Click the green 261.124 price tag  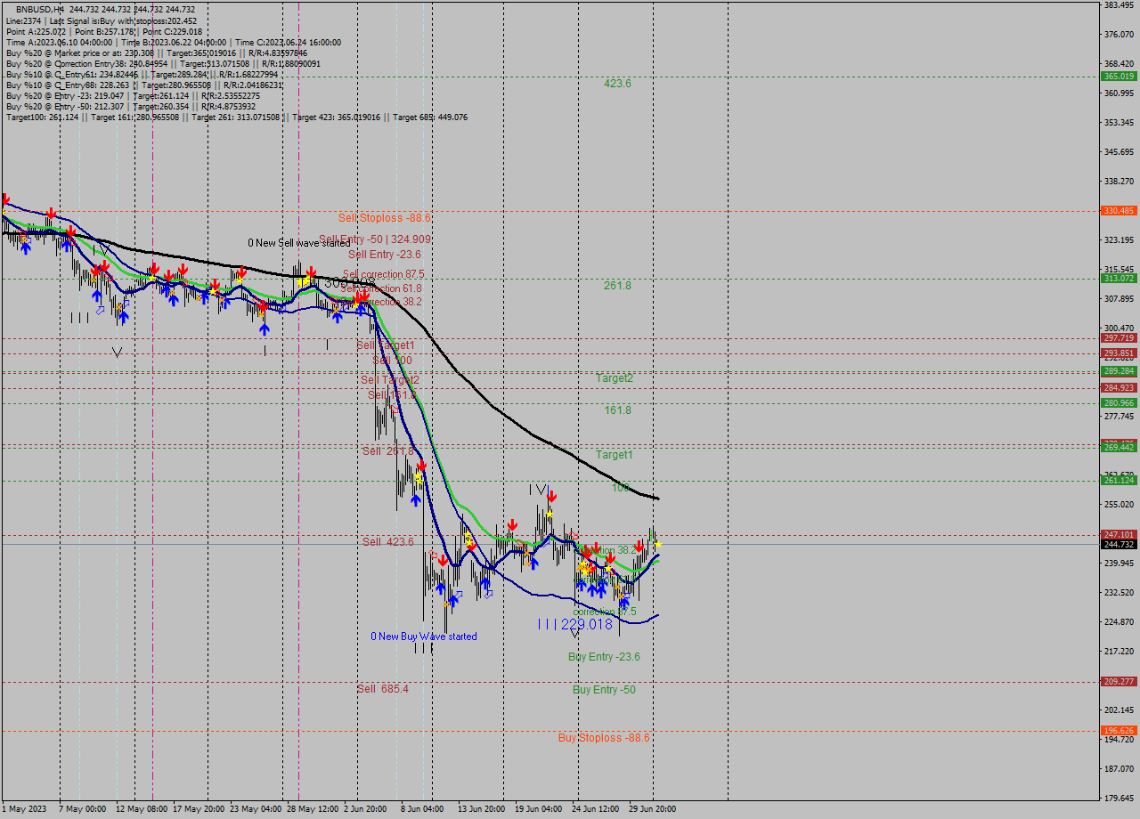(1119, 481)
